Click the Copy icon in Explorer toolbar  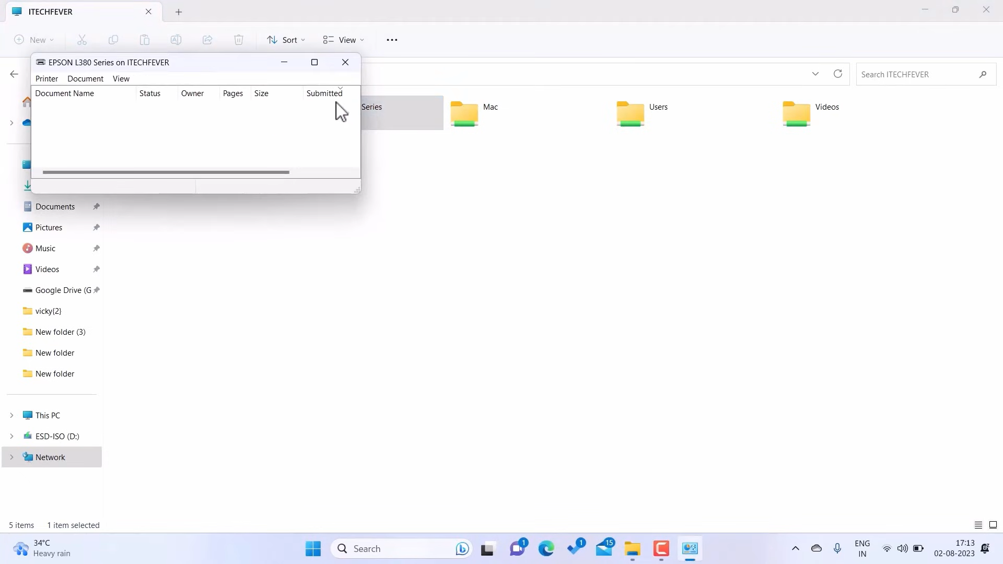pos(113,40)
